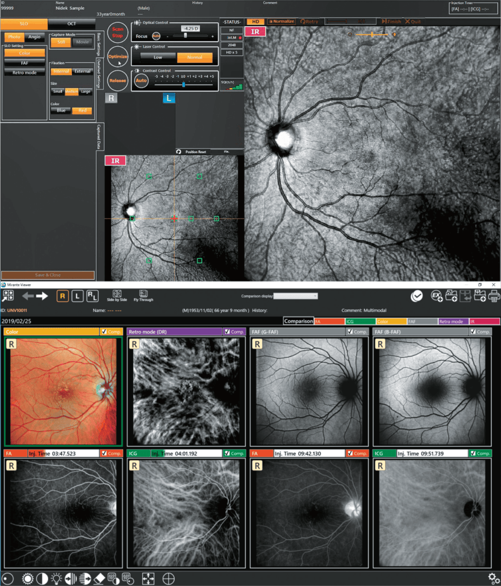Click the crosshair target icon at bottom
Image resolution: width=501 pixels, height=586 pixels.
click(x=169, y=578)
